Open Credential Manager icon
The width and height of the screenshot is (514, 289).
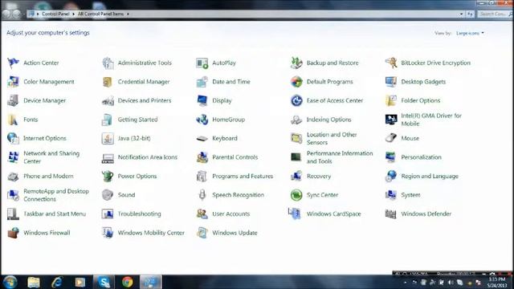point(108,82)
